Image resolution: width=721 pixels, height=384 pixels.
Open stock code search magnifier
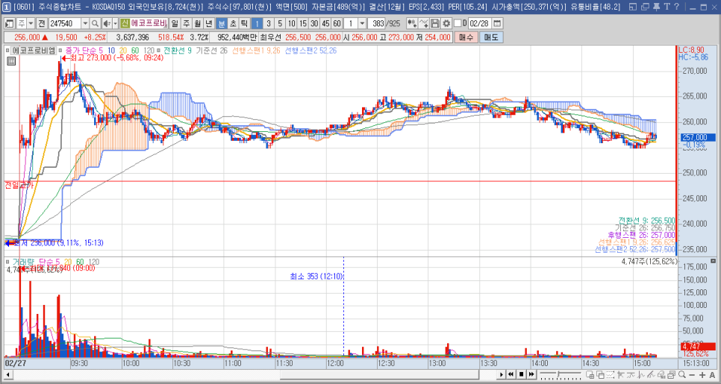click(96, 23)
